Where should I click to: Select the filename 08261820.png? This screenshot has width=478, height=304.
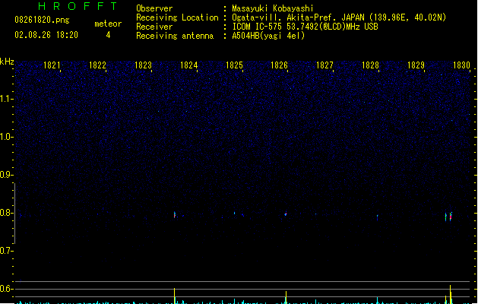(42, 20)
